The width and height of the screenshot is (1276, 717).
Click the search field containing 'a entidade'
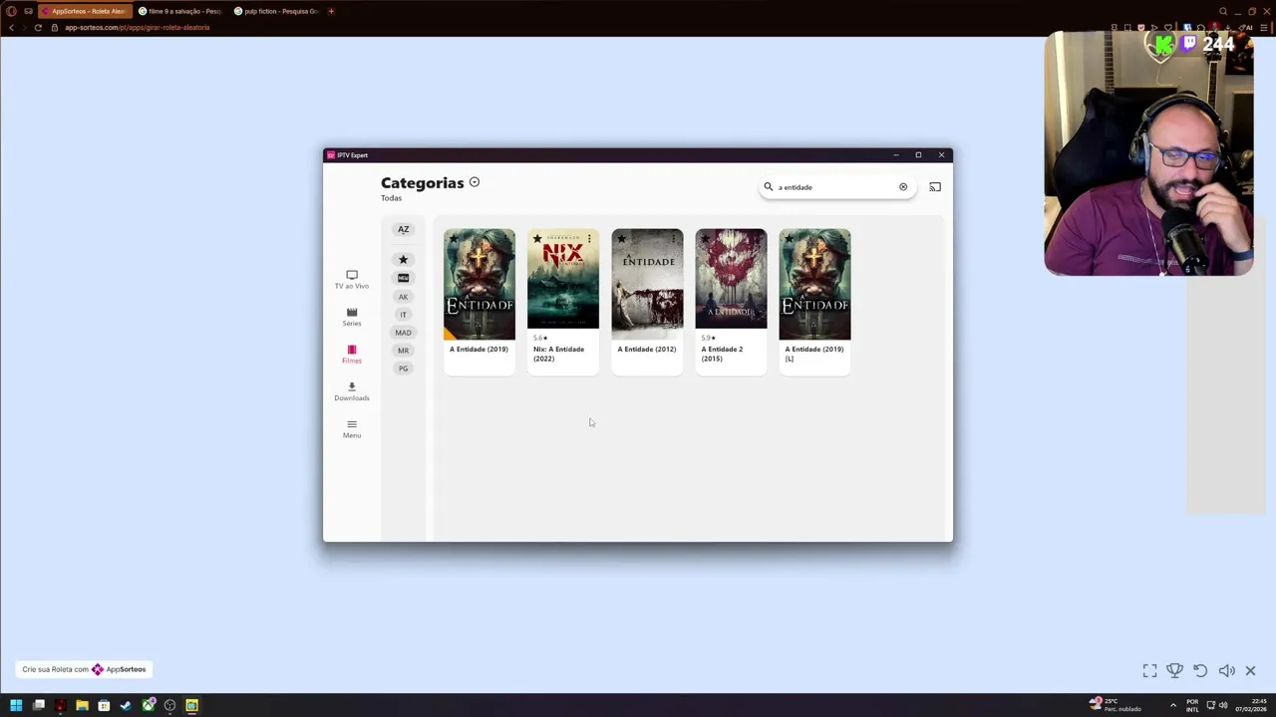[x=837, y=187]
